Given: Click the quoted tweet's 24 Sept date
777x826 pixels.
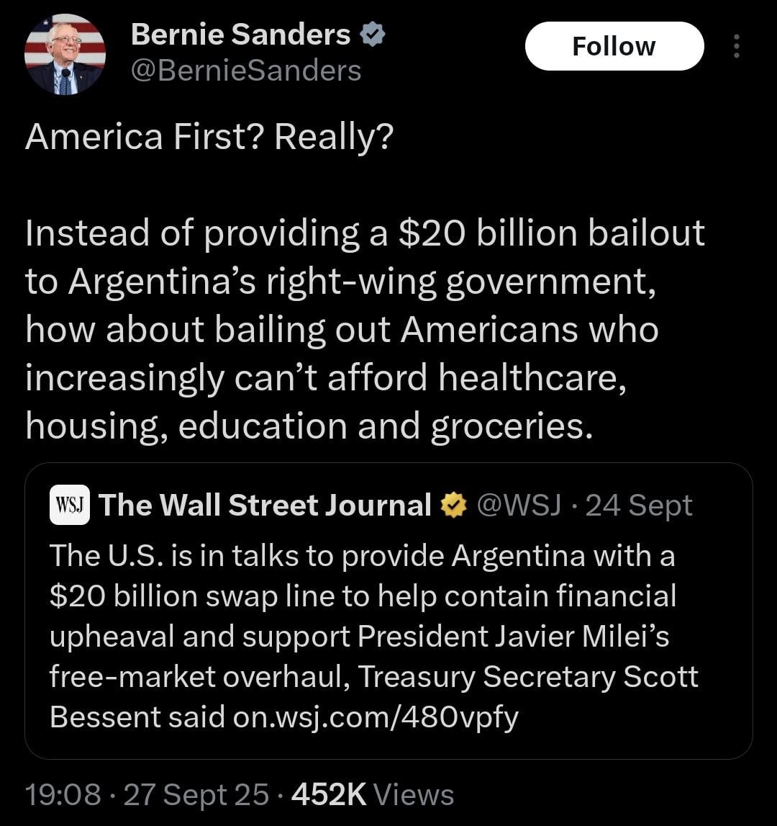Looking at the screenshot, I should [x=639, y=506].
